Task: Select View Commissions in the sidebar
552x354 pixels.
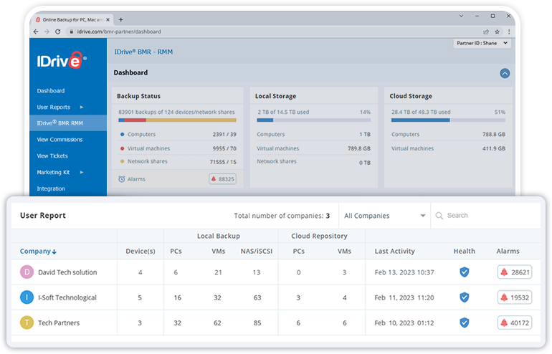Action: [x=60, y=140]
